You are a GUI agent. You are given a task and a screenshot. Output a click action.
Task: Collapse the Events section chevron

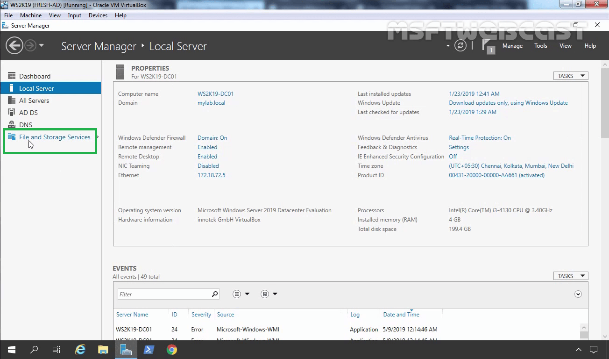[578, 294]
